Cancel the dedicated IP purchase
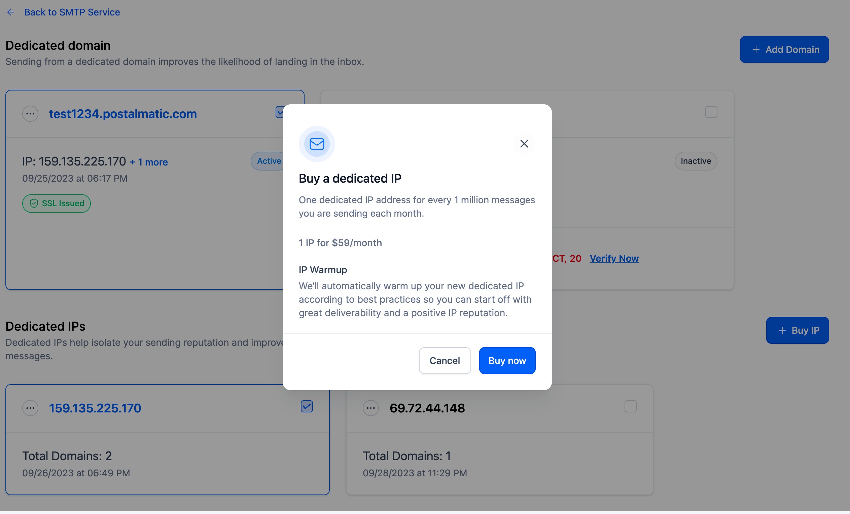This screenshot has height=514, width=850. point(445,361)
